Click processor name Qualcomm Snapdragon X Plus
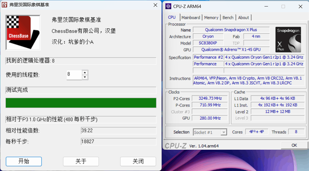Image resolution: width=309 pixels, height=171 pixels. click(231, 30)
